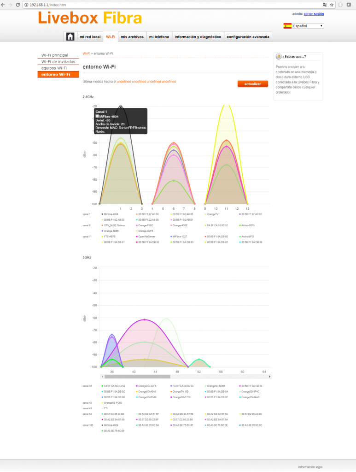Click the green peak point on channel 11 at -68 dBm
The image size is (356, 472).
(227, 165)
